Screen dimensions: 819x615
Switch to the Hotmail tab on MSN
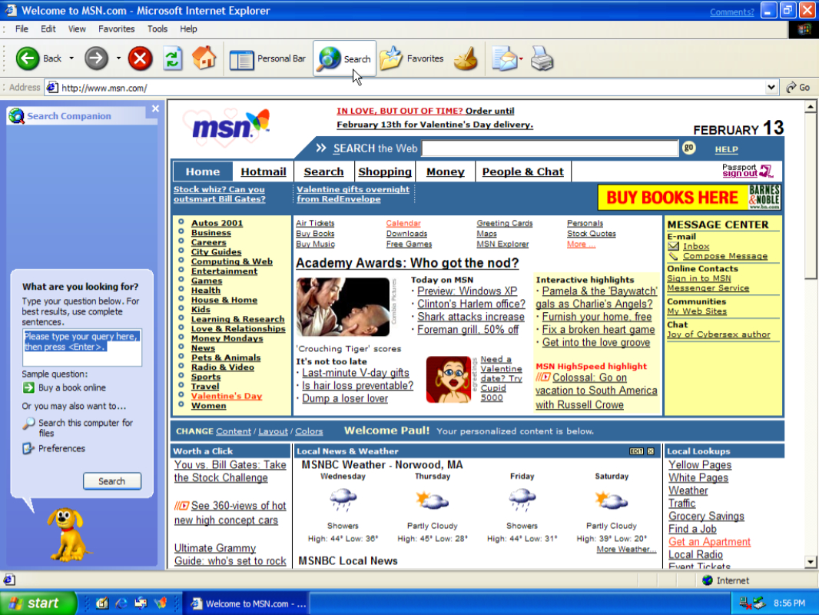point(263,171)
